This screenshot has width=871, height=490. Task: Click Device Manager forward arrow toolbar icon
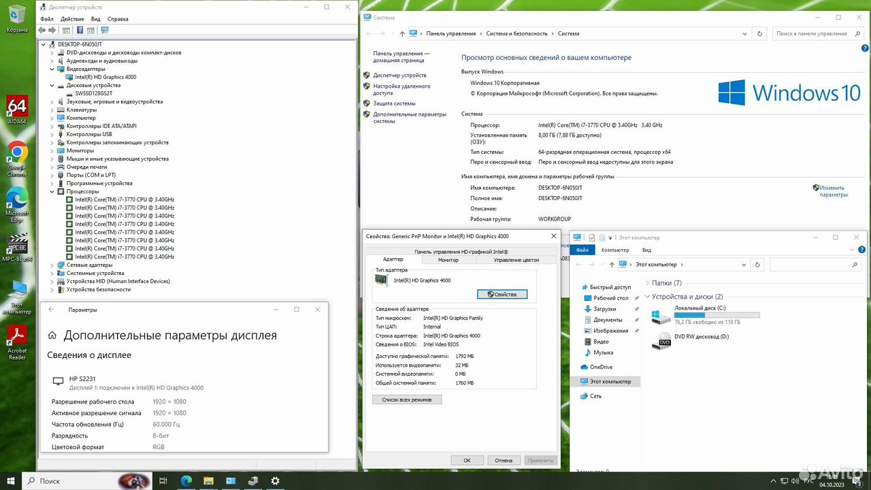[52, 30]
